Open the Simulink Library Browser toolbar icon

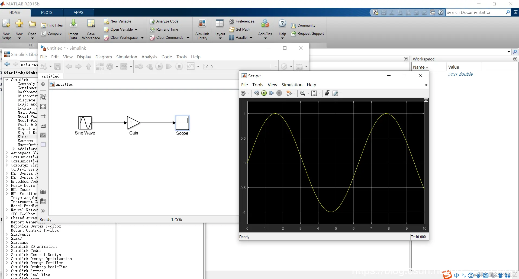click(x=99, y=66)
